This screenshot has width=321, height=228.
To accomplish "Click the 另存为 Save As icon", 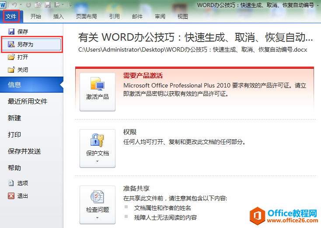I will tap(11, 44).
